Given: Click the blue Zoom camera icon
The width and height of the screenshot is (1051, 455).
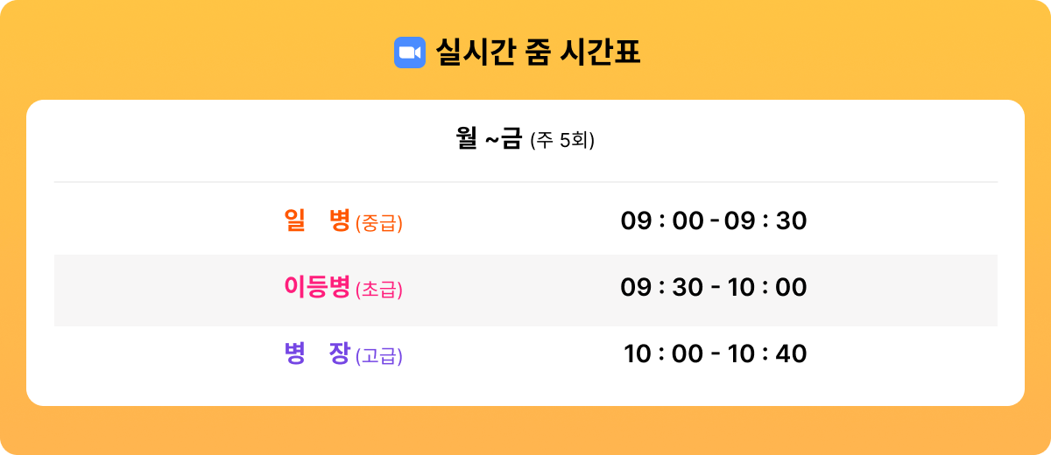Looking at the screenshot, I should pyautogui.click(x=409, y=52).
